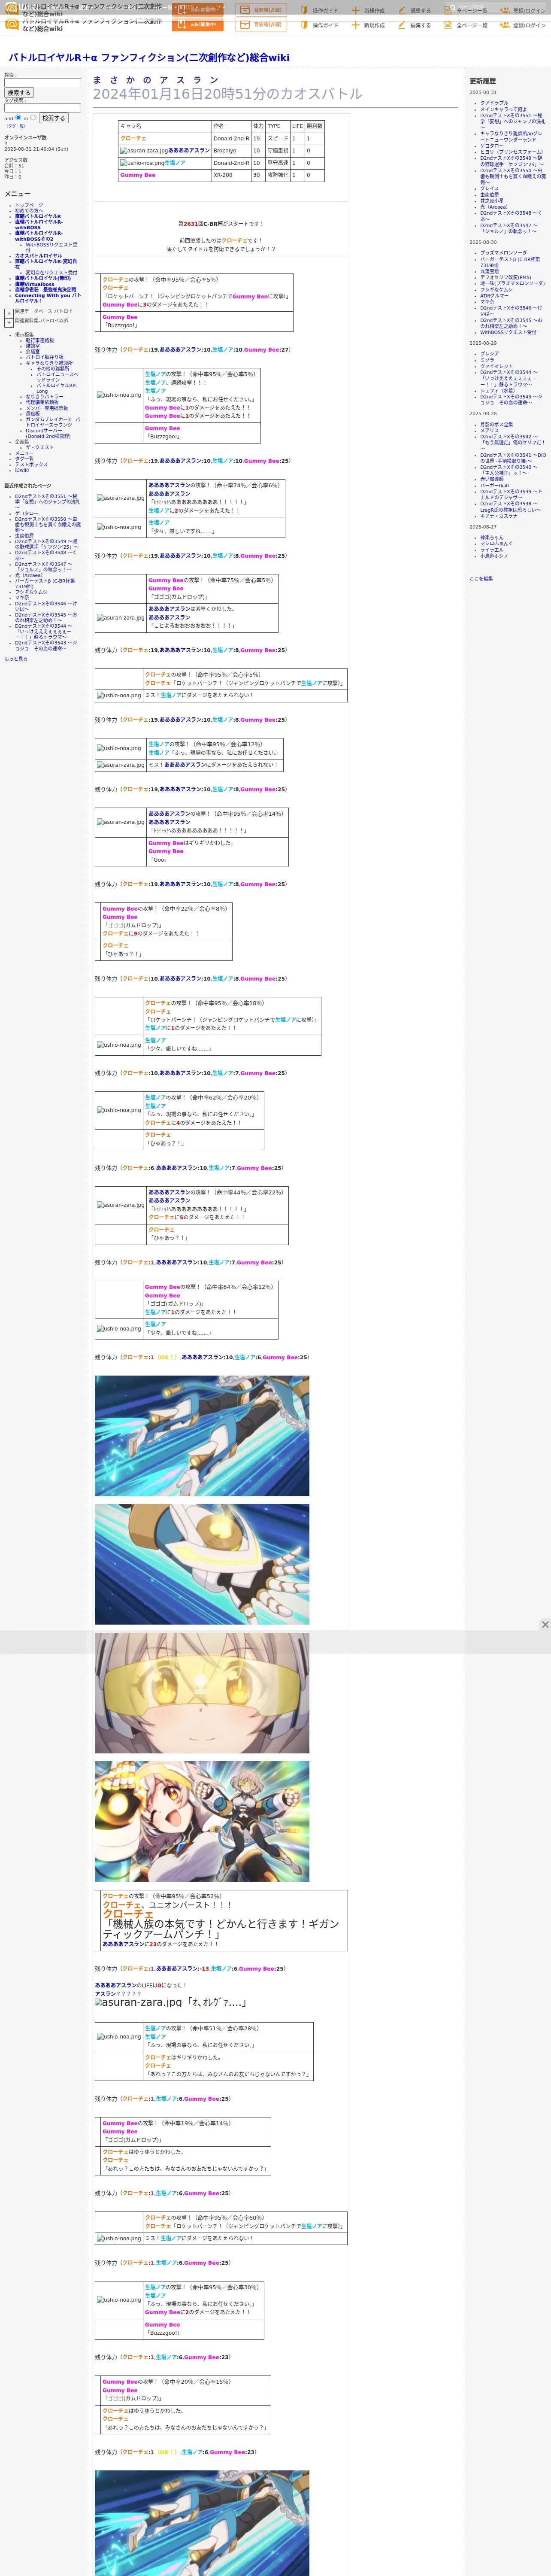Open the glowing golden hand image

(x=202, y=1565)
